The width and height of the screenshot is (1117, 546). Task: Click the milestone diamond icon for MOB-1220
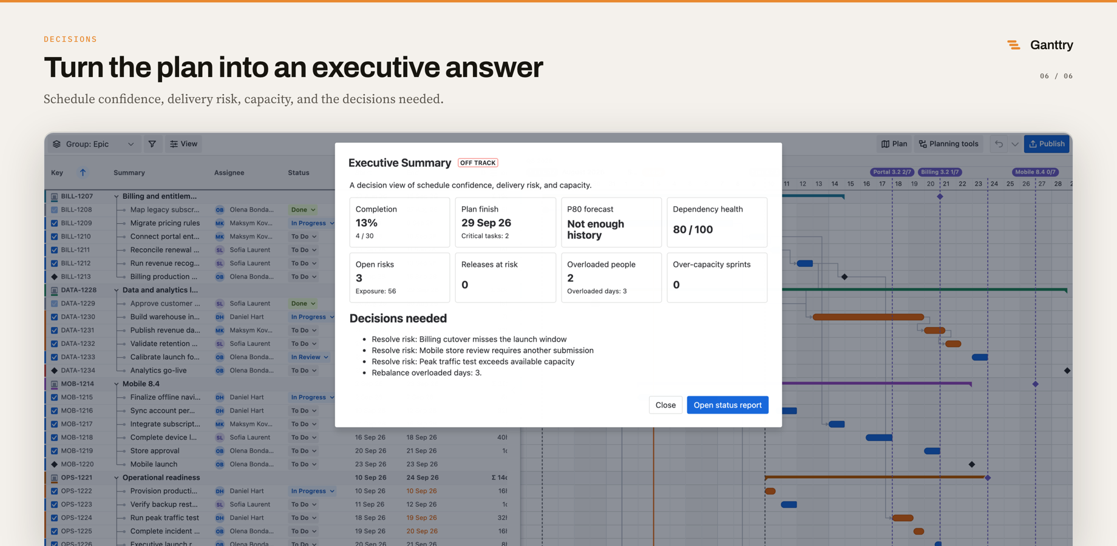point(54,465)
